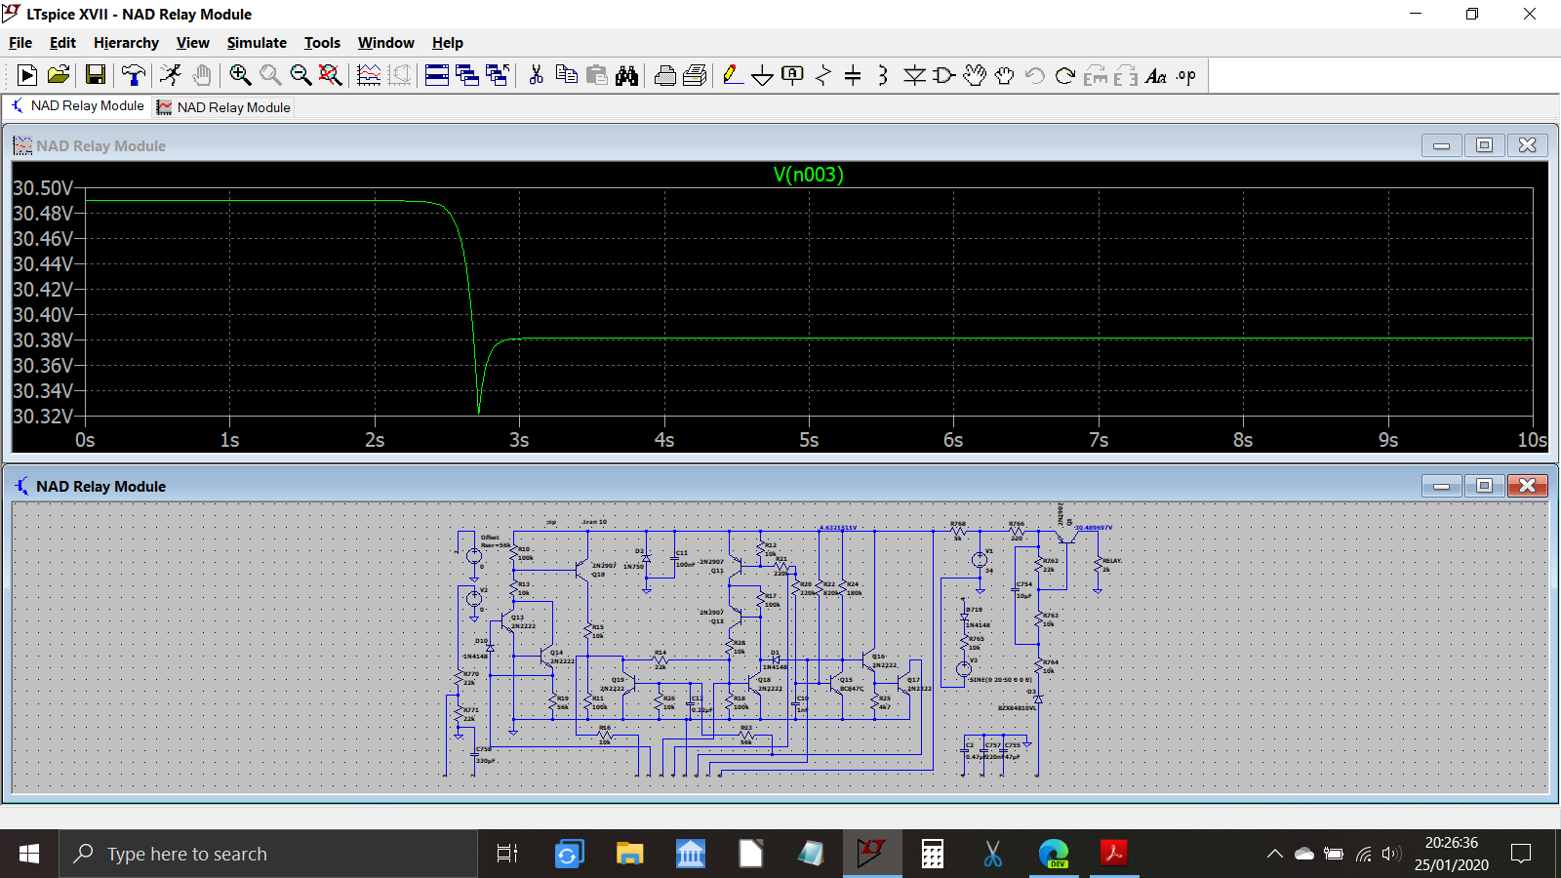The image size is (1561, 878).
Task: Select the Cut scissors tool
Action: coord(536,75)
